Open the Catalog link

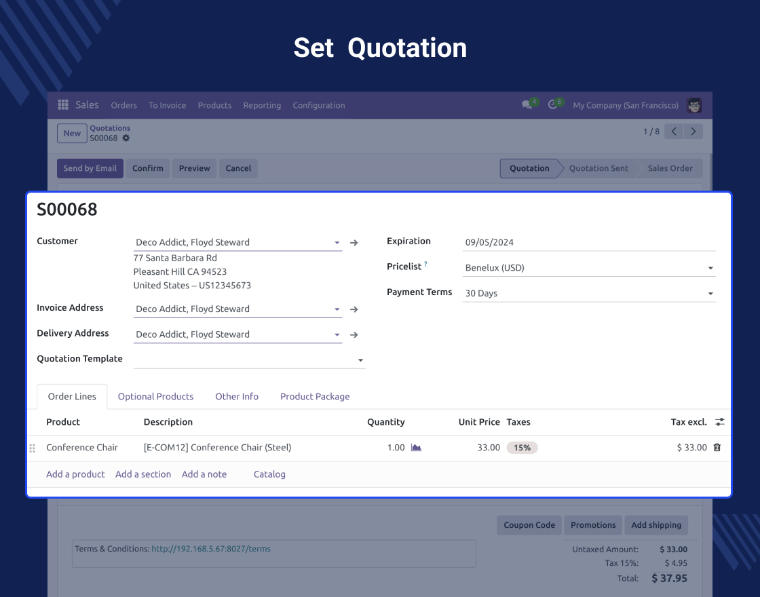[x=269, y=474]
